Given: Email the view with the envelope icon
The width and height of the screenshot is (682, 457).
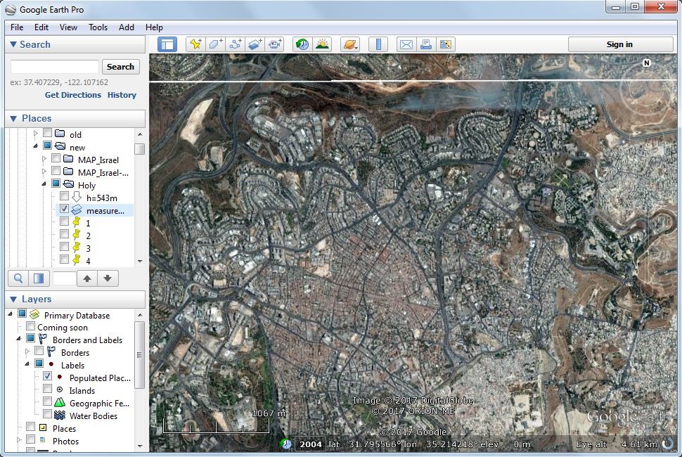Looking at the screenshot, I should 406,44.
